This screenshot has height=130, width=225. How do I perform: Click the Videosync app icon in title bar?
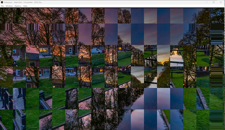coord(2,2)
